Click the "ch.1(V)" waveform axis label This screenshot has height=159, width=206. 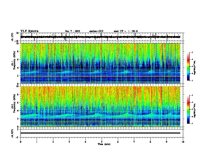(12, 37)
